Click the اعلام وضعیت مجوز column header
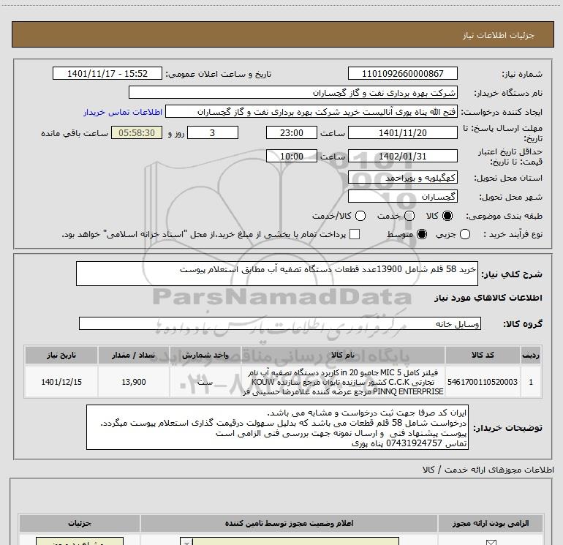Image resolution: width=563 pixels, height=545 pixels. click(289, 524)
